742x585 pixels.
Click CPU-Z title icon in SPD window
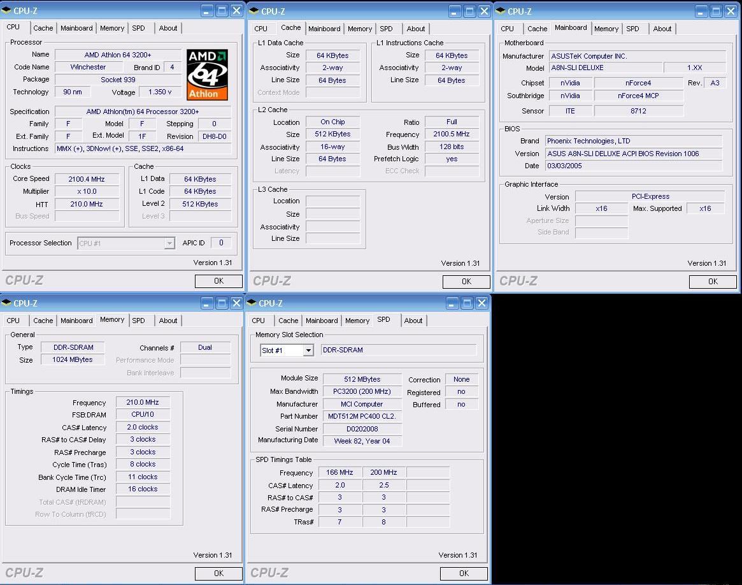[252, 303]
